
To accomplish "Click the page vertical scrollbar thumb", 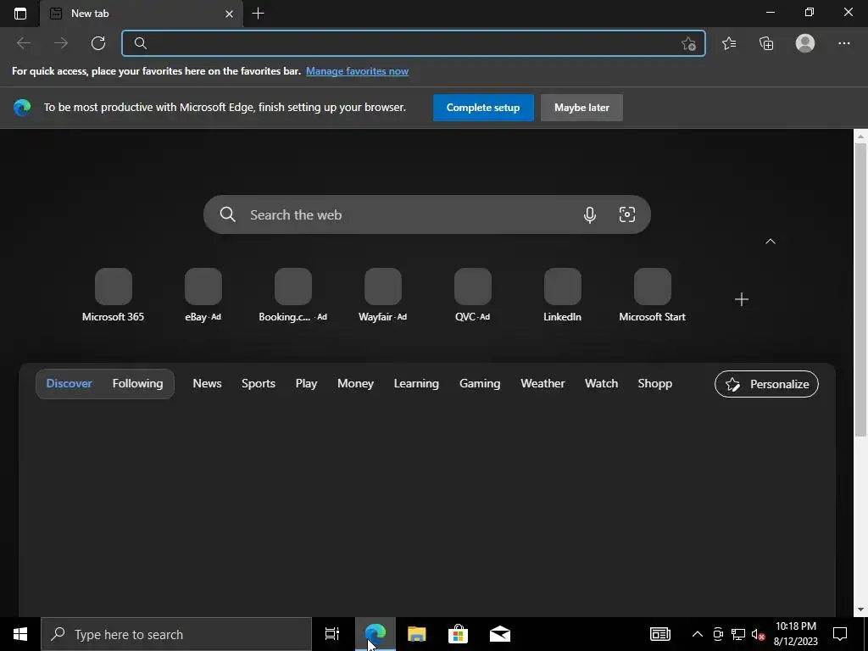I will point(860,289).
